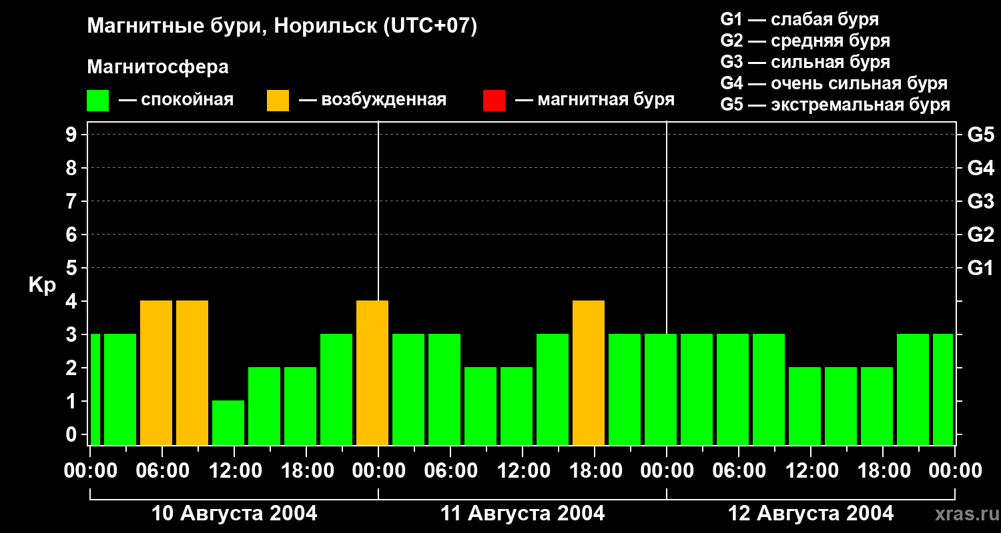Viewport: 1001px width, 533px height.
Task: Click the red 'магнитная буря' legend swatch
Action: pos(494,101)
